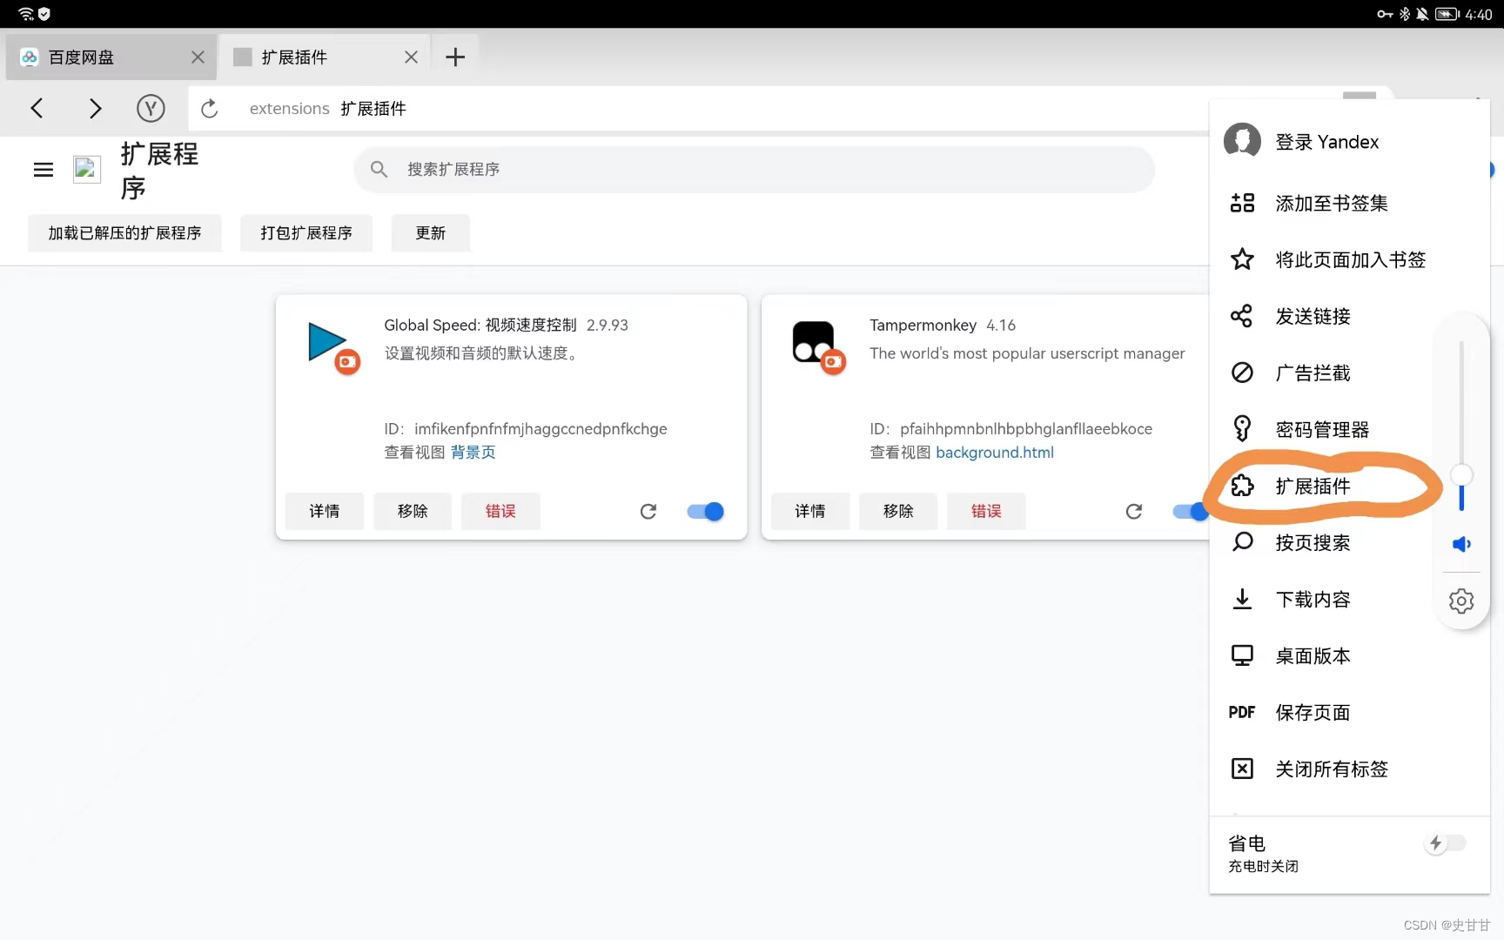The width and height of the screenshot is (1504, 940).
Task: Open 详情 for Global Speed
Action: coord(325,511)
